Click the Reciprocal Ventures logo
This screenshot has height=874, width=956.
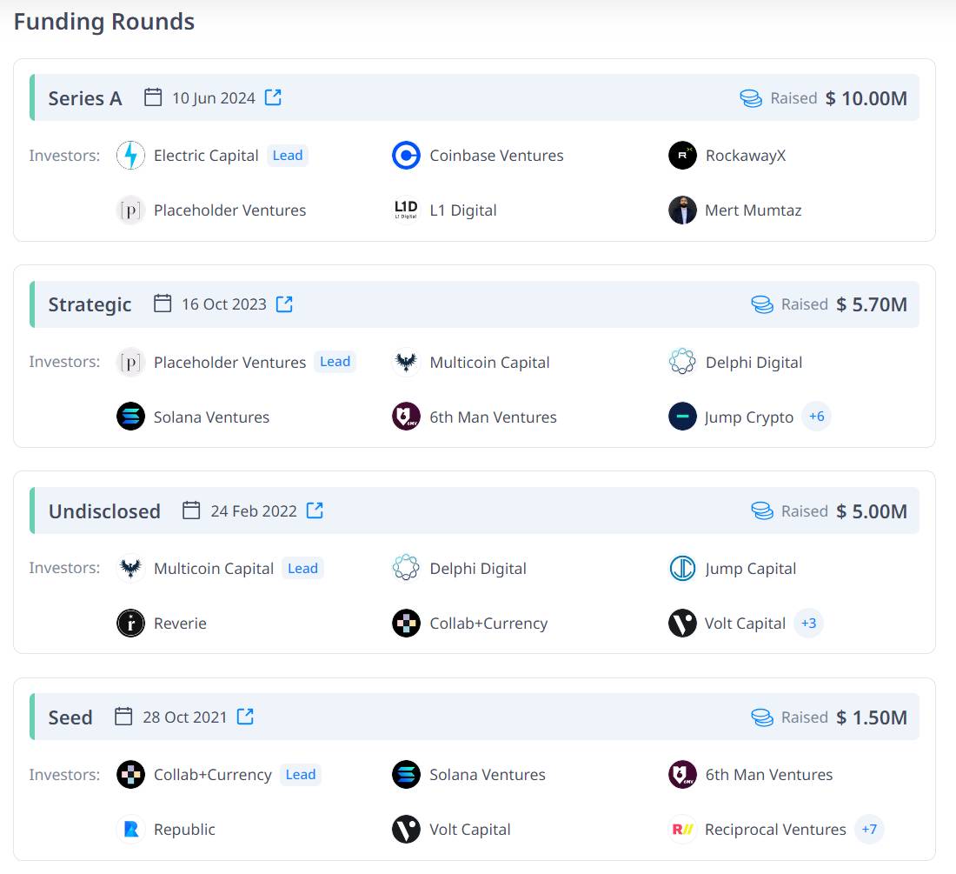coord(682,830)
